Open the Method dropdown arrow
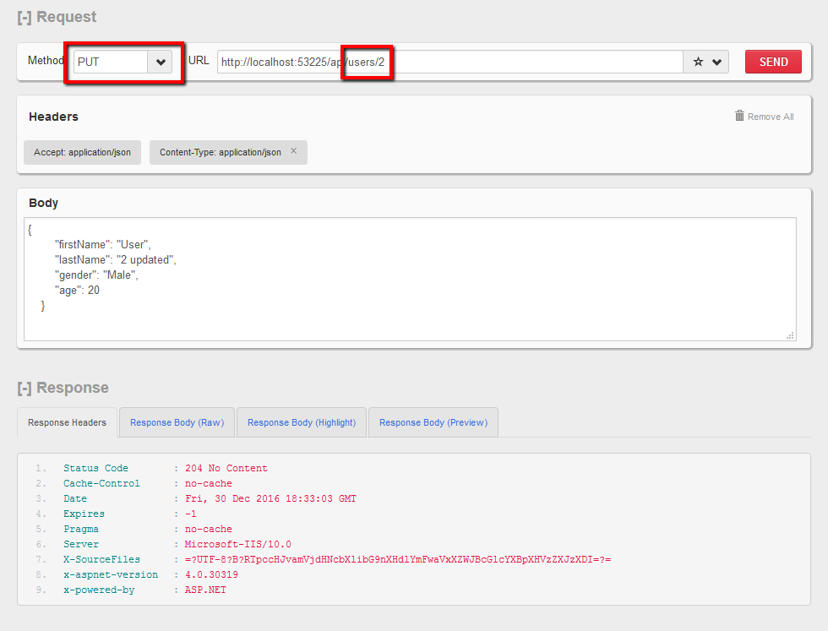 [161, 63]
